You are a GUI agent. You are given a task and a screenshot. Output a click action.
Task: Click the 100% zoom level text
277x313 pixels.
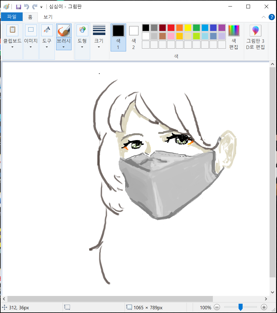point(205,308)
